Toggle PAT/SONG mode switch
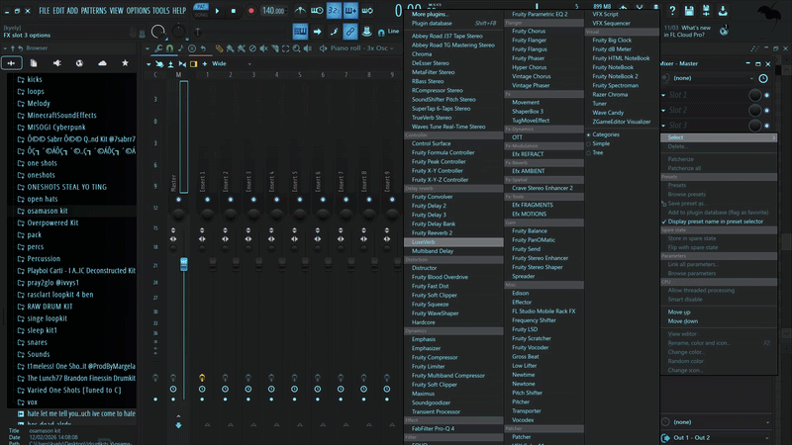 tap(201, 10)
